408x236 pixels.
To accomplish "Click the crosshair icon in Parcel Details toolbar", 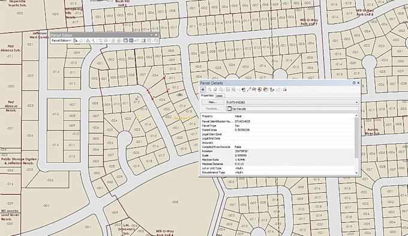I will point(203,90).
